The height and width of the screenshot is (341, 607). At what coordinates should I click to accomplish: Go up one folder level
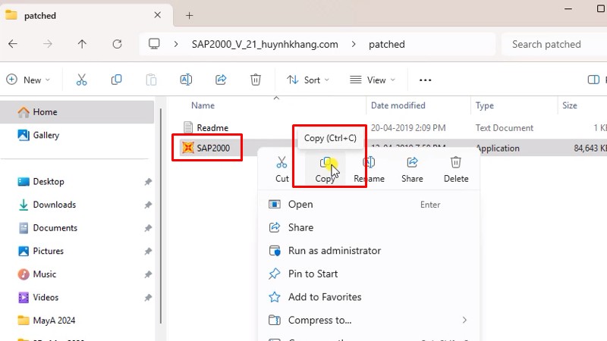[82, 44]
